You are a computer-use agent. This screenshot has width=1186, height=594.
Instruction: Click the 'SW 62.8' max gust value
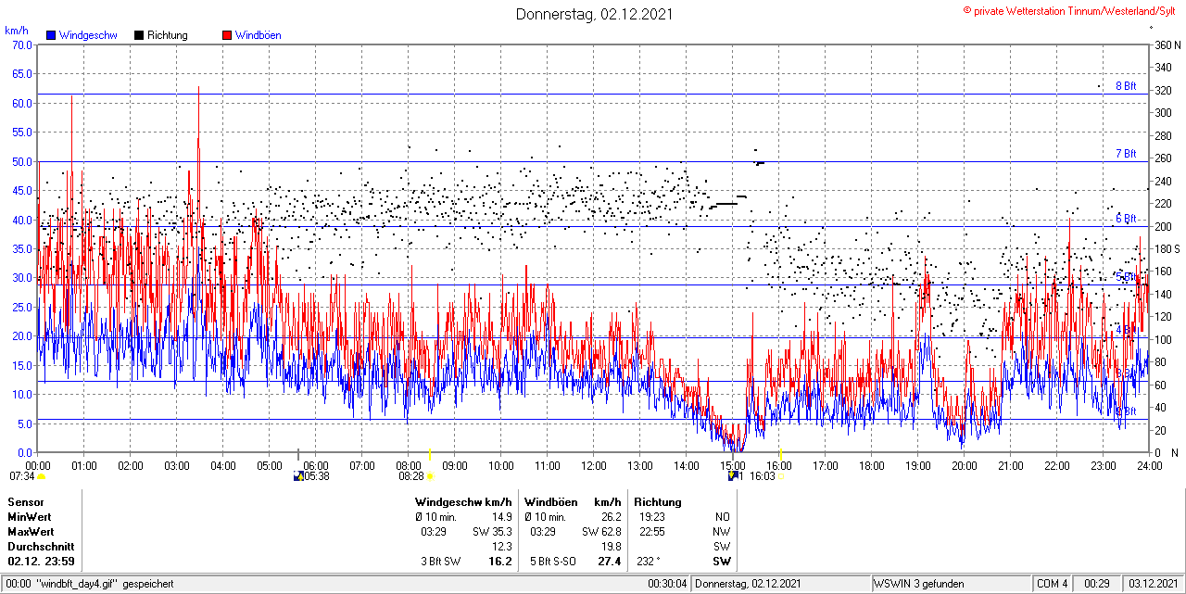coord(601,531)
